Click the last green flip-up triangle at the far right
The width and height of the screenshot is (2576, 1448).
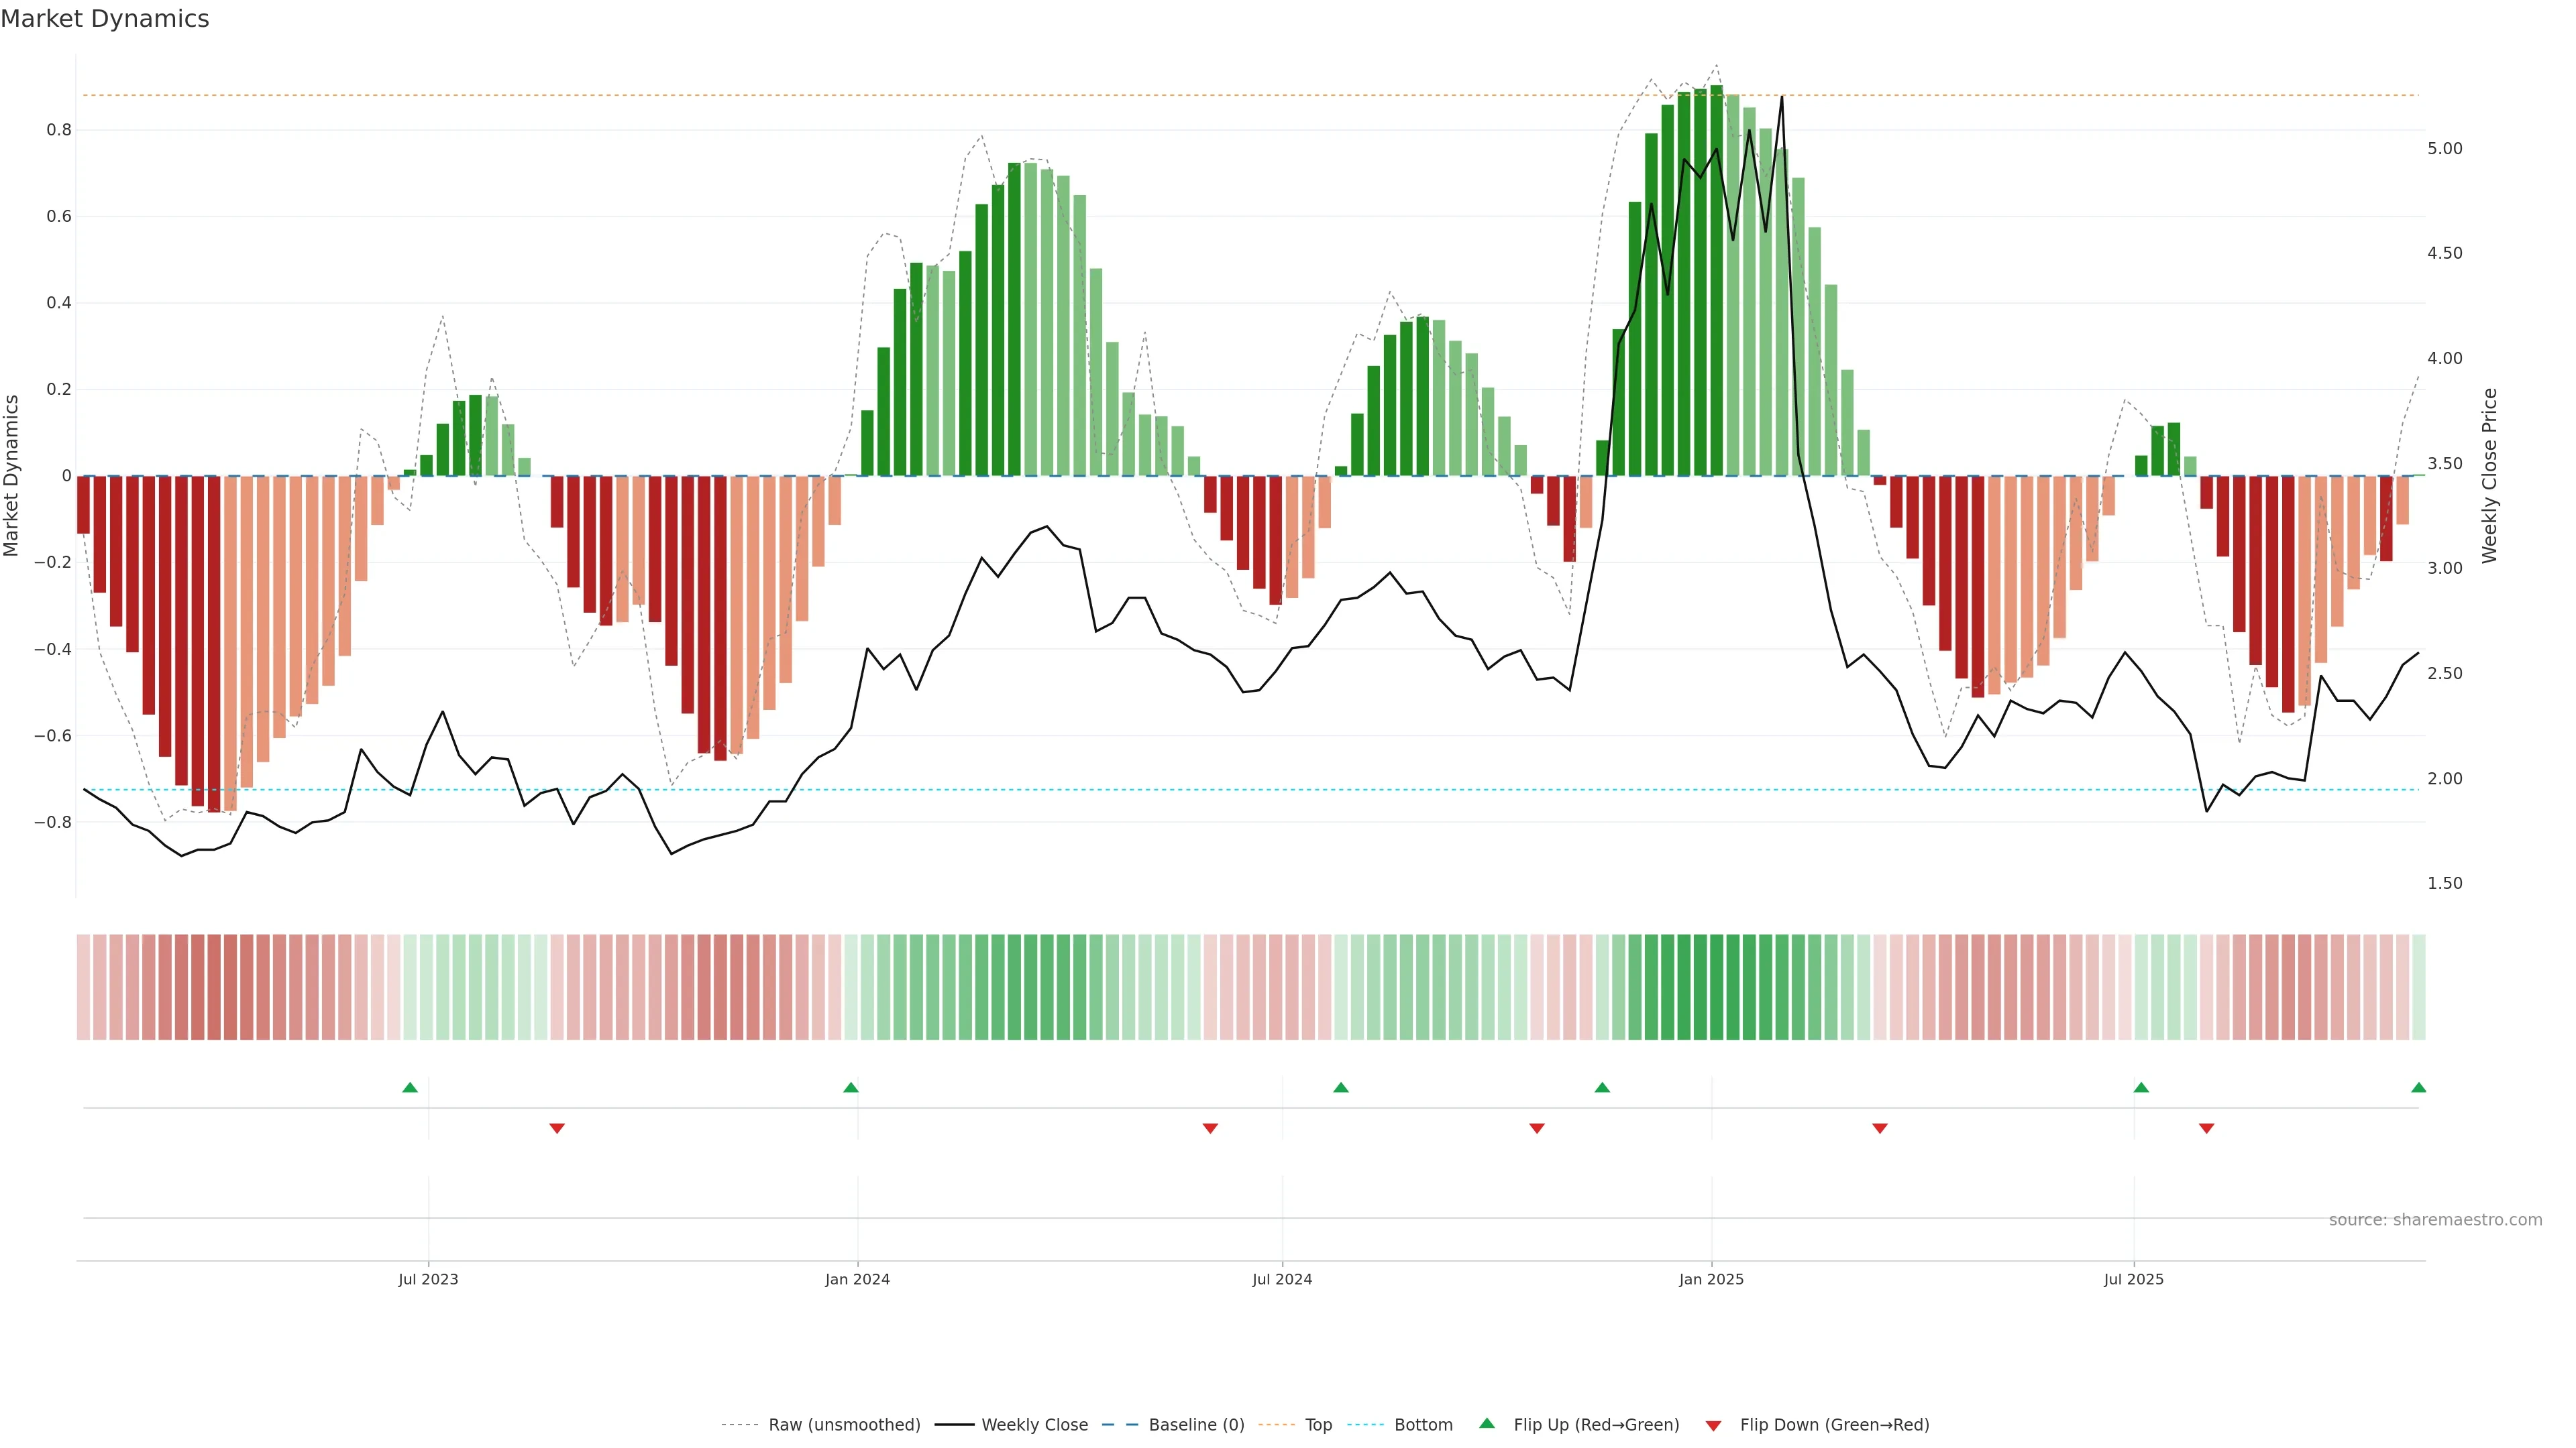coord(2418,1087)
